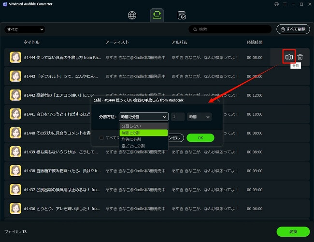The image size is (314, 242).
Task: Select title #1441 自分を守ろうとすればするほど
Action: coord(57,114)
